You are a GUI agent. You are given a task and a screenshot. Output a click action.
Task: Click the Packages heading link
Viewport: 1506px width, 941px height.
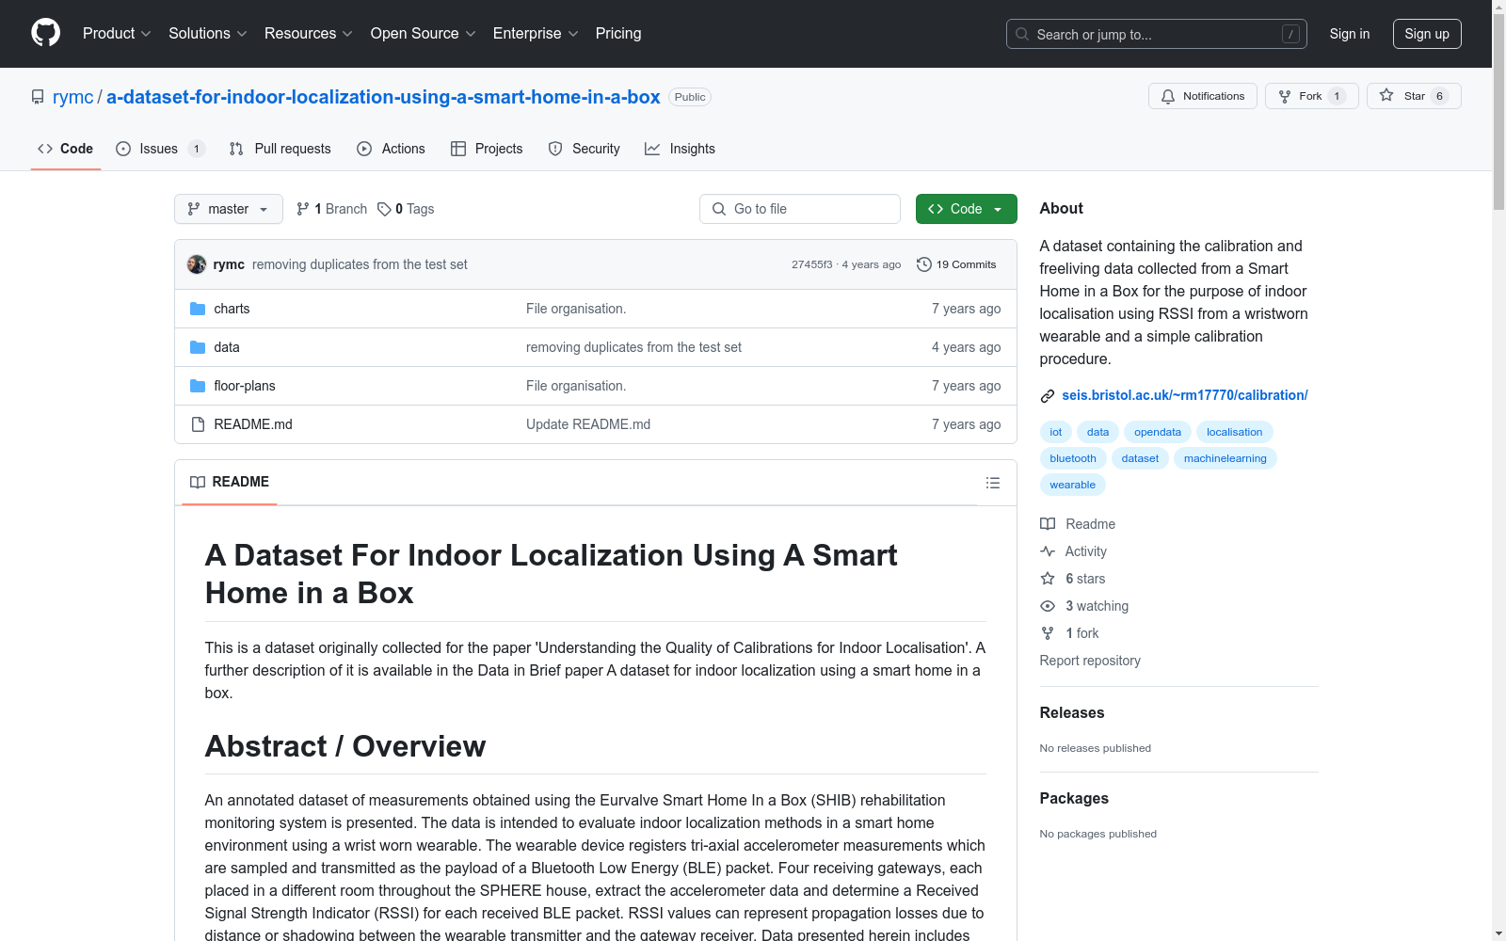(1074, 798)
